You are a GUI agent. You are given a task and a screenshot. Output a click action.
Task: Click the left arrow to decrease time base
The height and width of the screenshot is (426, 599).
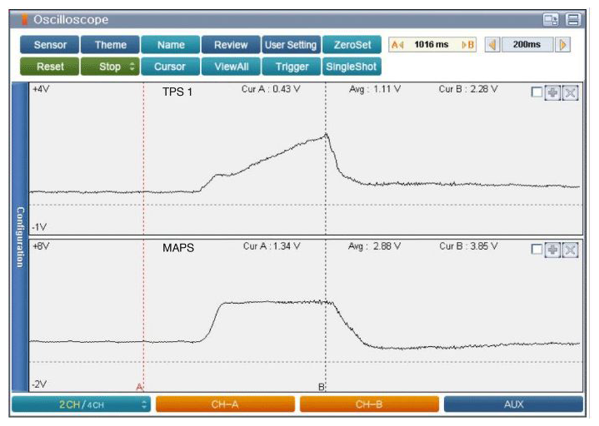click(x=492, y=45)
